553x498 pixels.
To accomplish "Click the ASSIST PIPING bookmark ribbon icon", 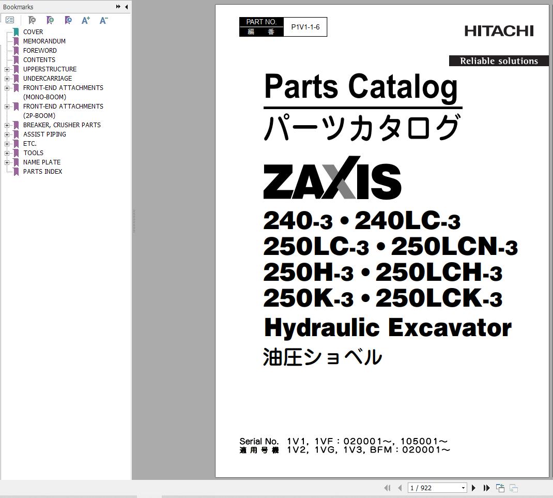I will pyautogui.click(x=16, y=134).
